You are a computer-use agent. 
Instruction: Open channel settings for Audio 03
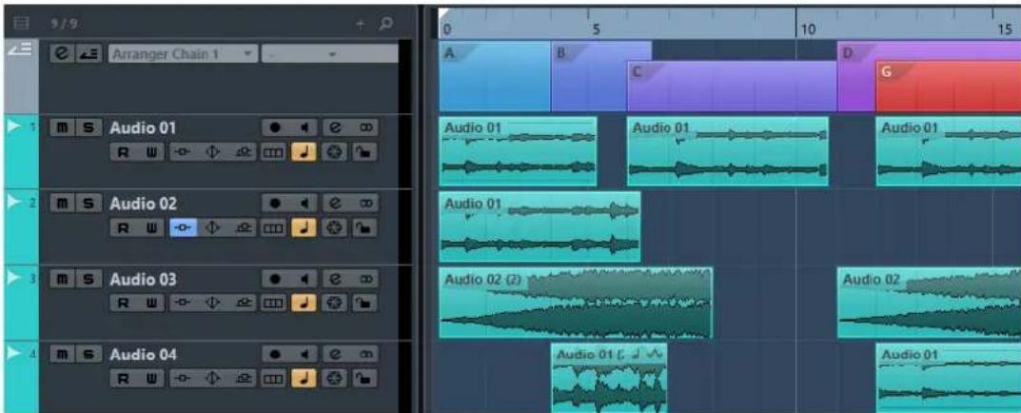click(x=336, y=280)
